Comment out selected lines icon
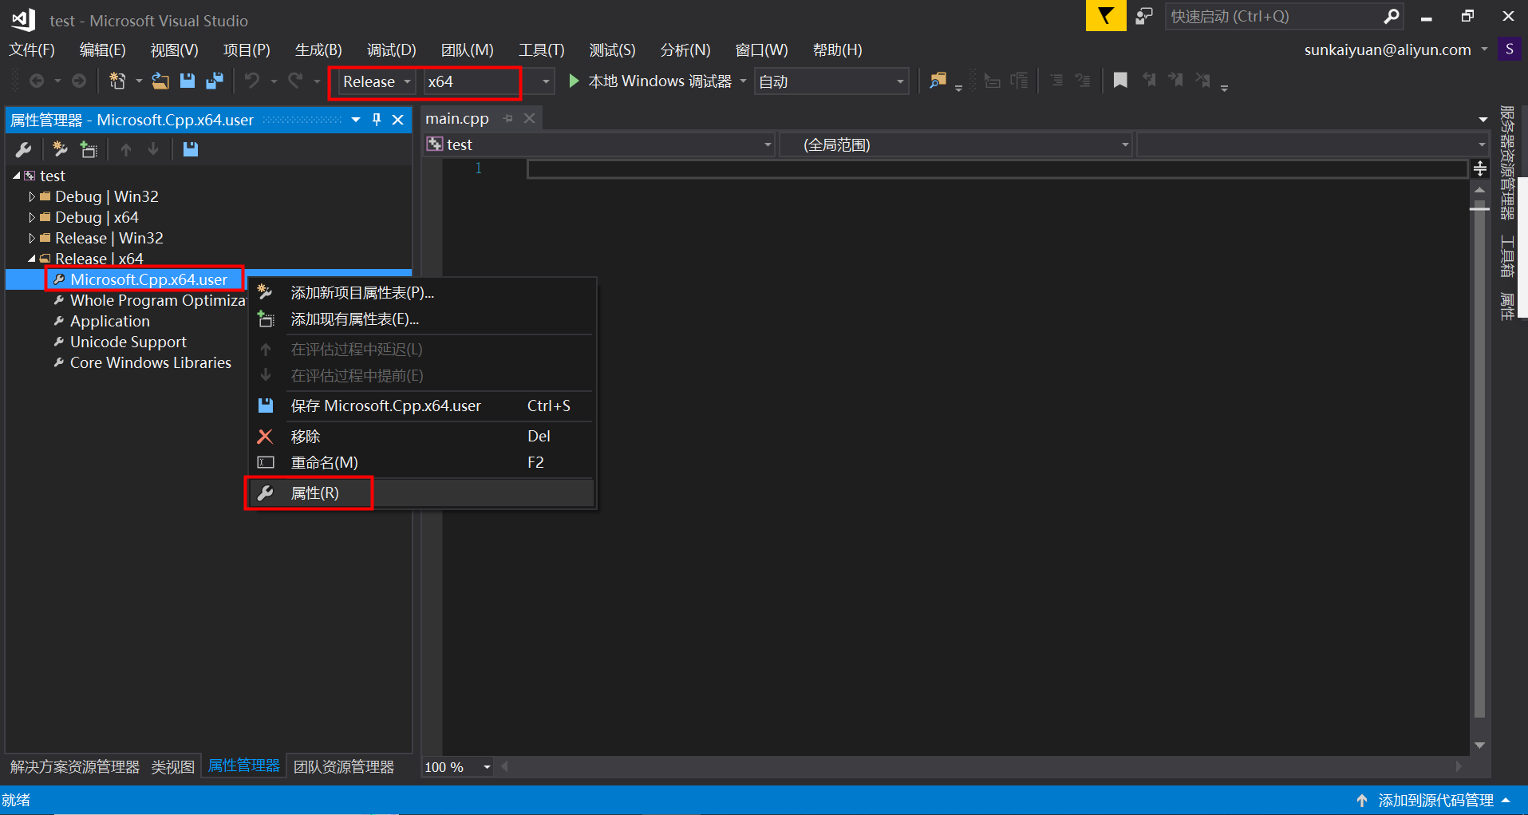Screen dimensions: 1528x815 coord(1056,81)
